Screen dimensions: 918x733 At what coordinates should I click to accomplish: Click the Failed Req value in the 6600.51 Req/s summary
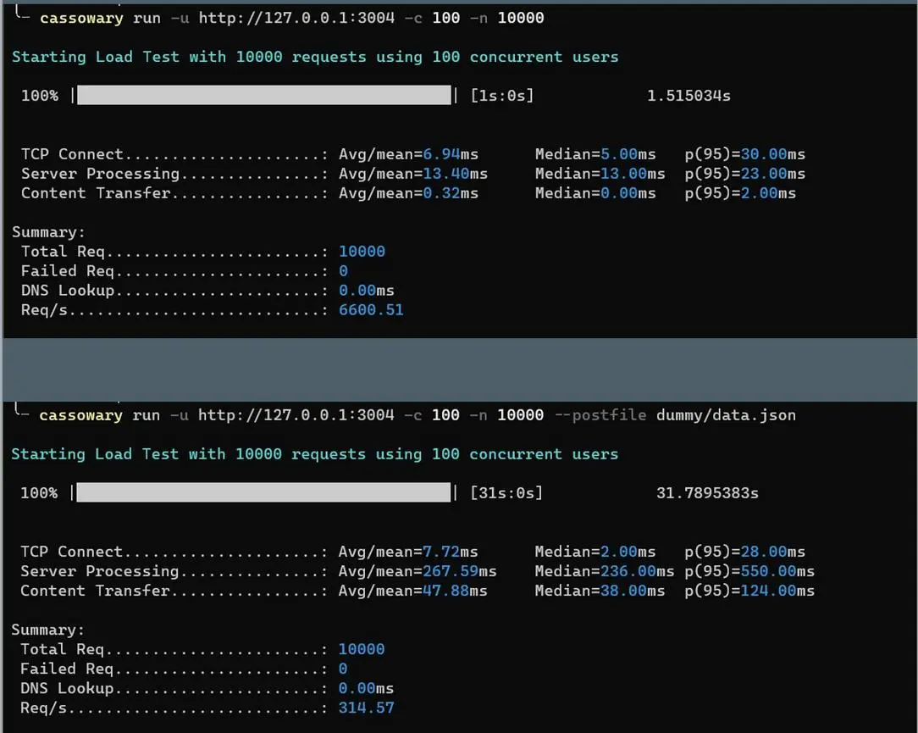click(343, 270)
